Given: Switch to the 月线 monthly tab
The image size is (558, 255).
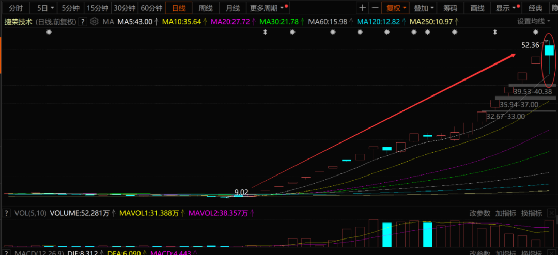Looking at the screenshot, I should pos(232,8).
